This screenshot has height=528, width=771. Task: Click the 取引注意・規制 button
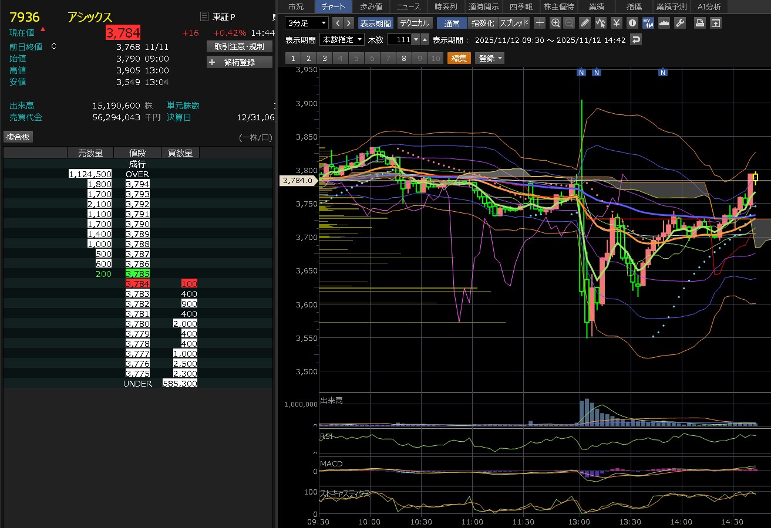click(240, 46)
